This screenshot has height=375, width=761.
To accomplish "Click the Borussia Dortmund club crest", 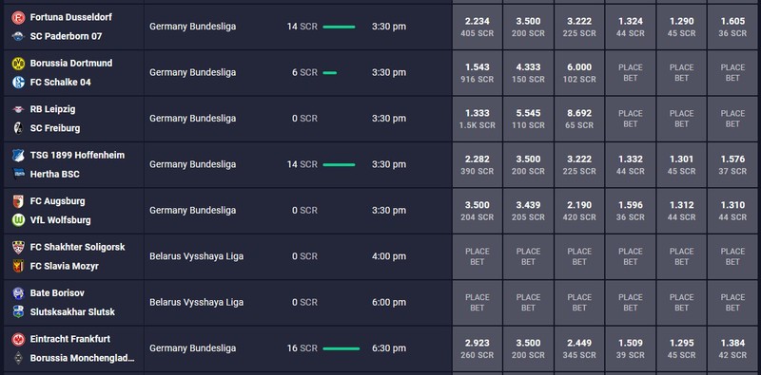I will 18,64.
